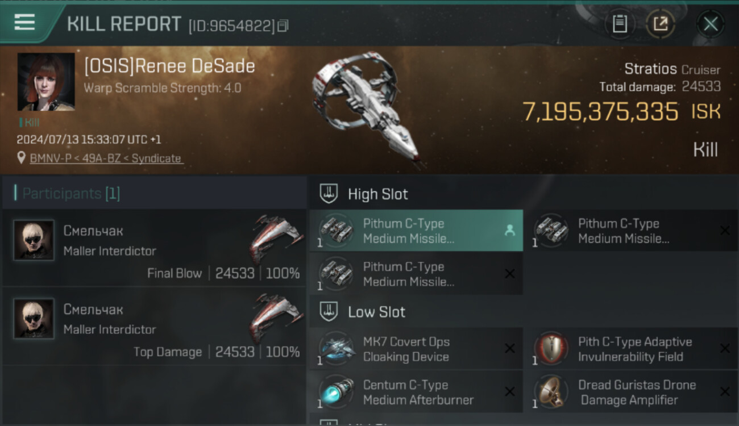Close the kill report window
Image resolution: width=739 pixels, height=426 pixels.
(x=711, y=24)
